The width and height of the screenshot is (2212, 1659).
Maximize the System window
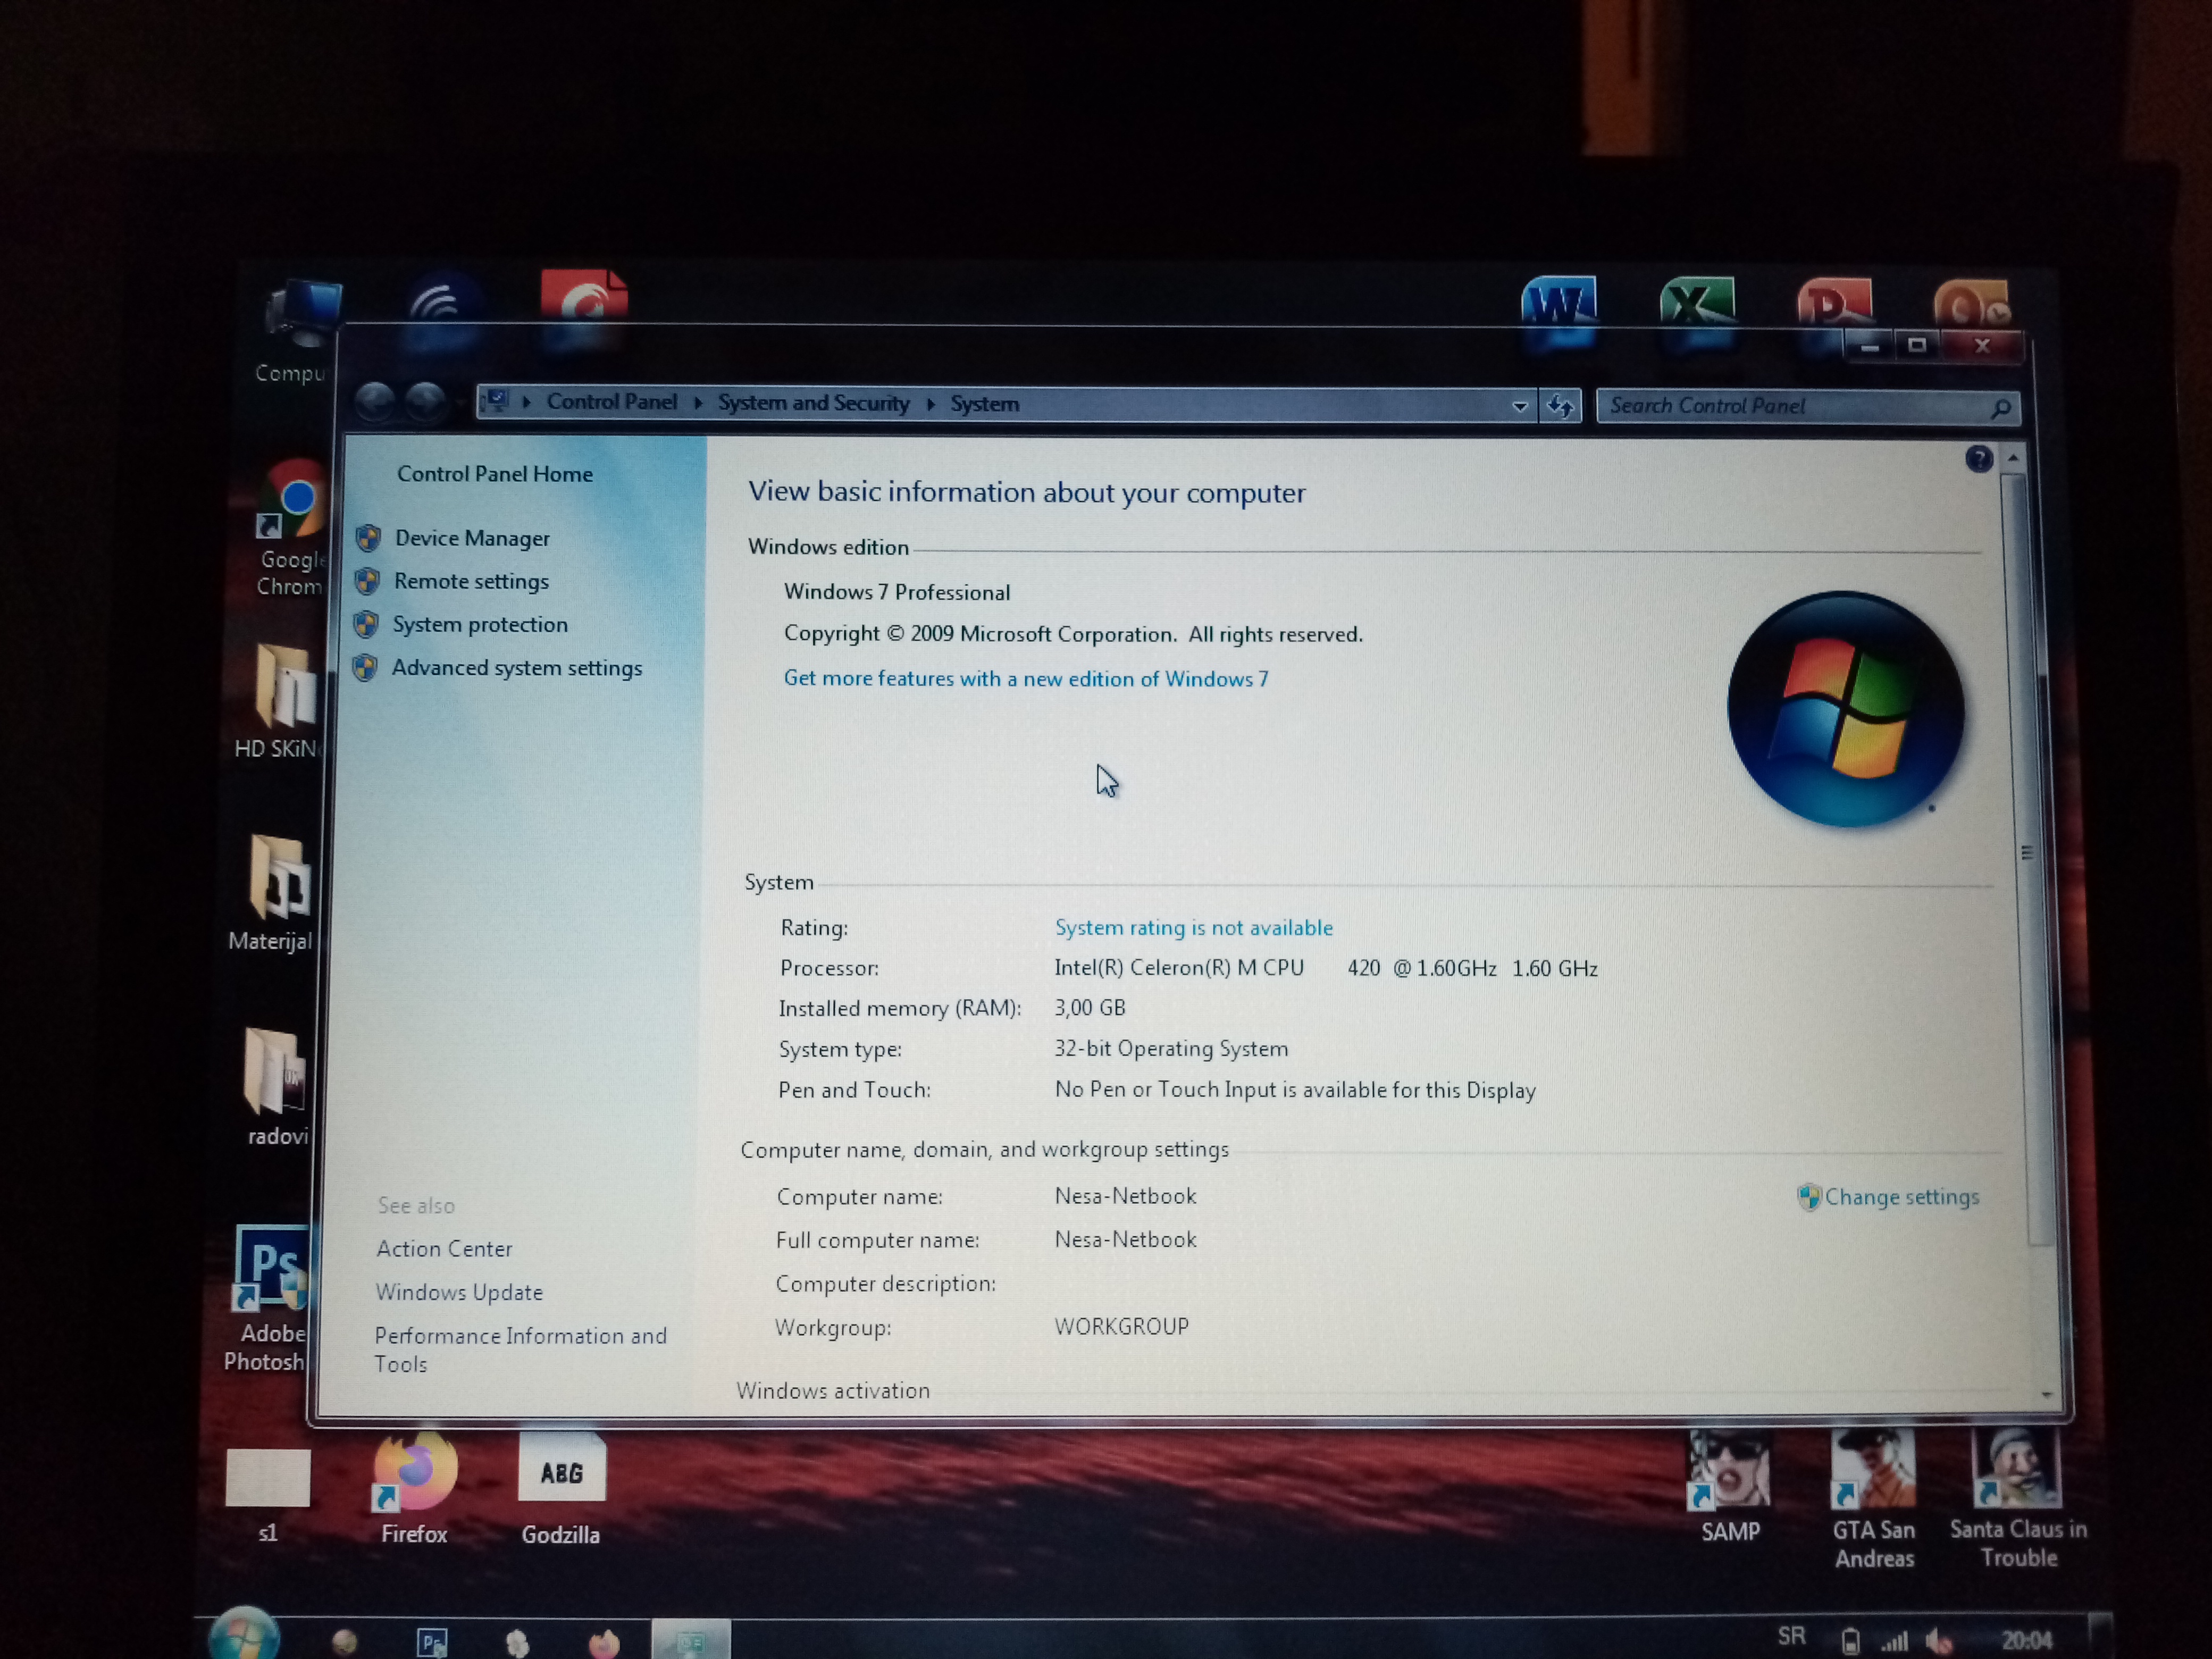coord(1916,346)
